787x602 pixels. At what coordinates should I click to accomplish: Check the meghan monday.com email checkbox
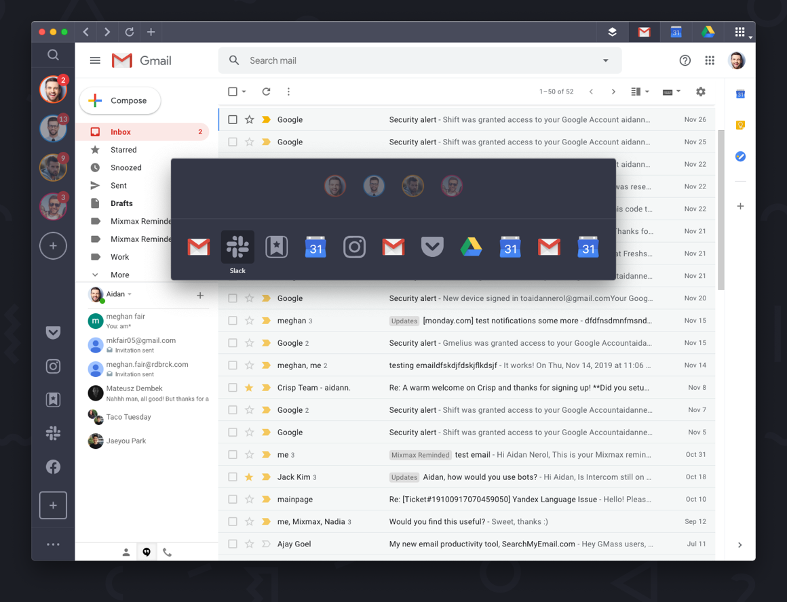point(233,321)
